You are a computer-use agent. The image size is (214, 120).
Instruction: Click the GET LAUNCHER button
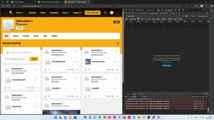point(93,13)
